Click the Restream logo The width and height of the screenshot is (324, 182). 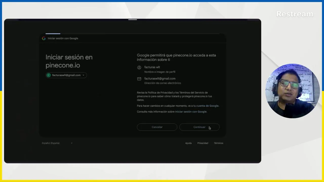295,14
